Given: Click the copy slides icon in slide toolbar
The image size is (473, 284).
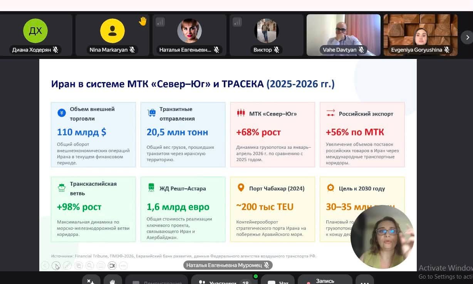Looking at the screenshot, I should click(79, 266).
